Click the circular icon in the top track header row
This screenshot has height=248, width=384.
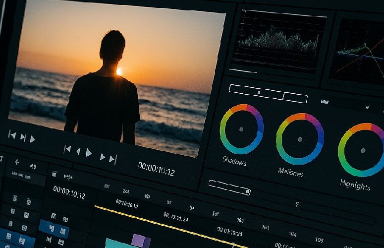65,219
